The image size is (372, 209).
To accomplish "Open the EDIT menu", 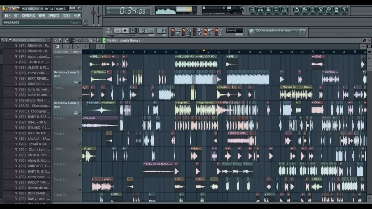I will coord(16,15).
